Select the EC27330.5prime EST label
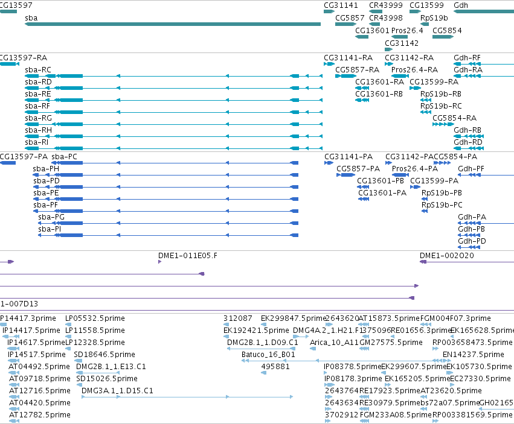This screenshot has width=514, height=424. 480,379
